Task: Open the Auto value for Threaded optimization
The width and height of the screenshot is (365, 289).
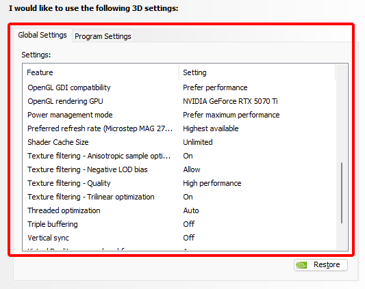Action: tap(191, 210)
